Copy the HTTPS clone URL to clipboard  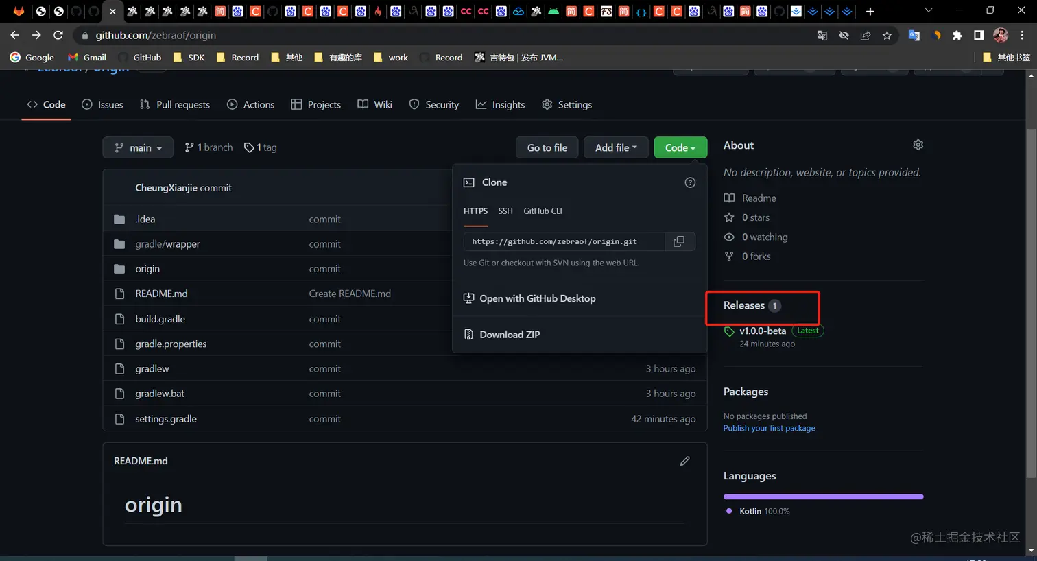679,241
